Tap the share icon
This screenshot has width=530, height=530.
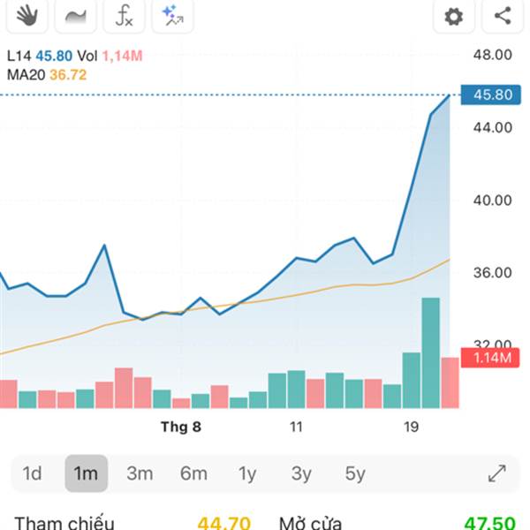[x=503, y=16]
